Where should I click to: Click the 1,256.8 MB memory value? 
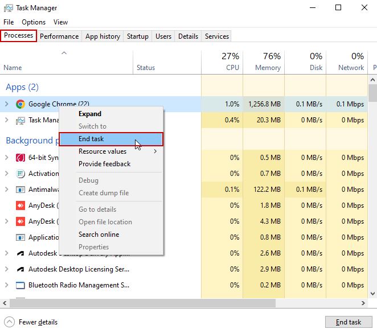click(264, 104)
